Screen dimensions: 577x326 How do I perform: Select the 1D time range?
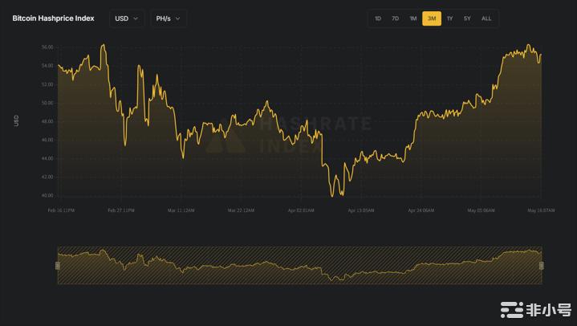378,18
